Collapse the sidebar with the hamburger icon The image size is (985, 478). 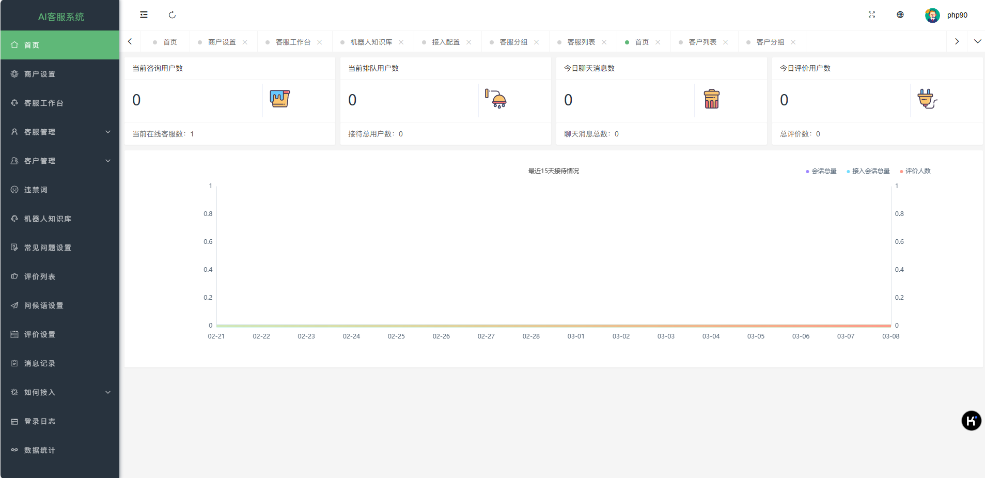point(144,15)
